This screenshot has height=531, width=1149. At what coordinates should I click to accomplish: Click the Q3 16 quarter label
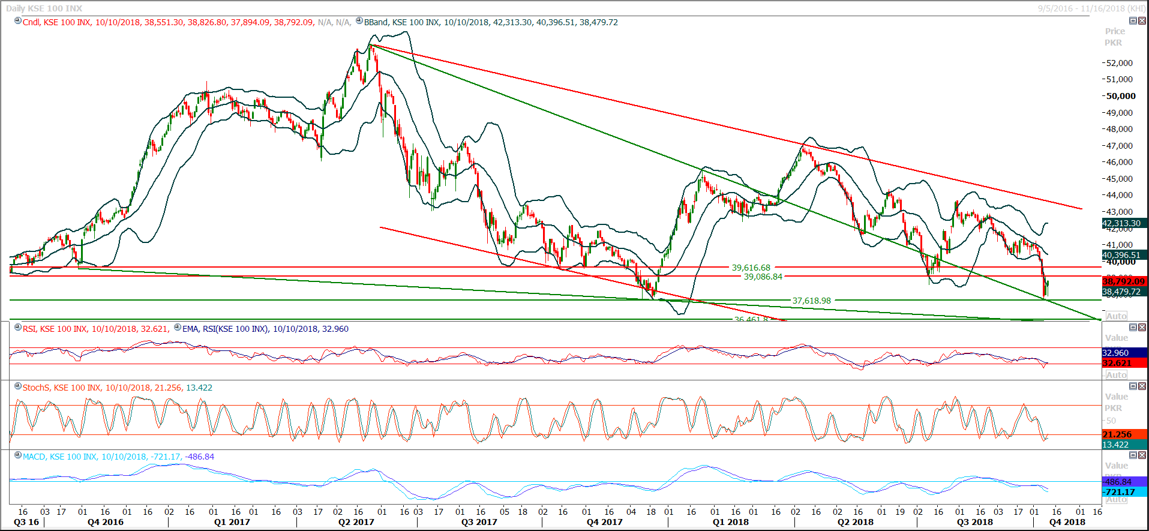click(26, 522)
